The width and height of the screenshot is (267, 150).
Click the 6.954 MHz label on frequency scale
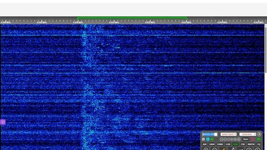pyautogui.click(x=222, y=22)
